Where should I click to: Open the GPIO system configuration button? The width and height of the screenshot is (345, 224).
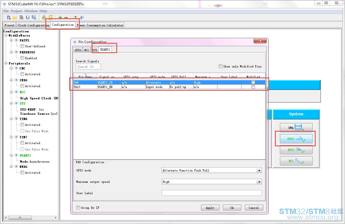coord(296,139)
